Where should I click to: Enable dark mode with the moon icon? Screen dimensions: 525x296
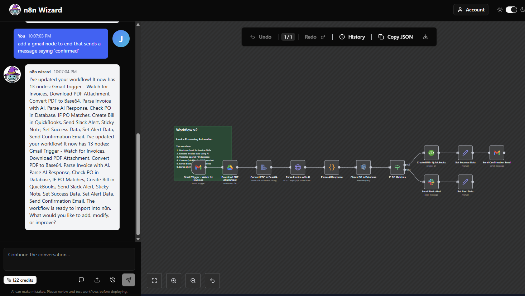(523, 10)
